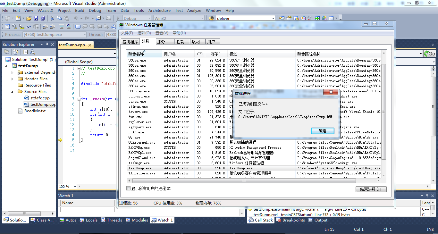Click the Navigate Backward icon
Screen dimensions: 438x234
click(98, 18)
